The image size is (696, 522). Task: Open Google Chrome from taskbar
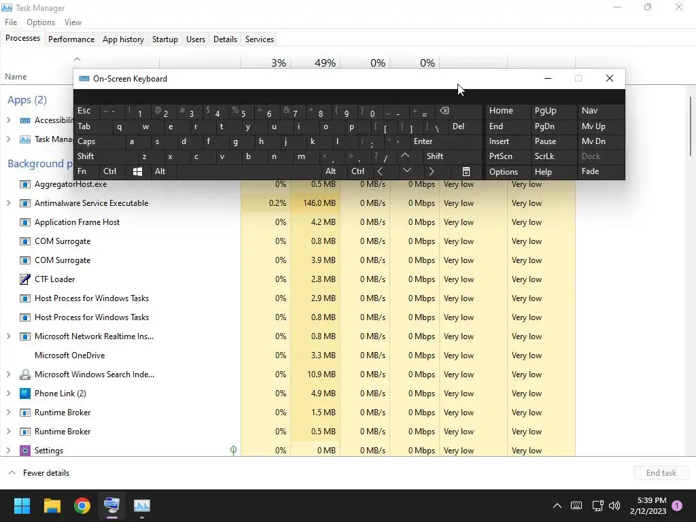(x=82, y=506)
